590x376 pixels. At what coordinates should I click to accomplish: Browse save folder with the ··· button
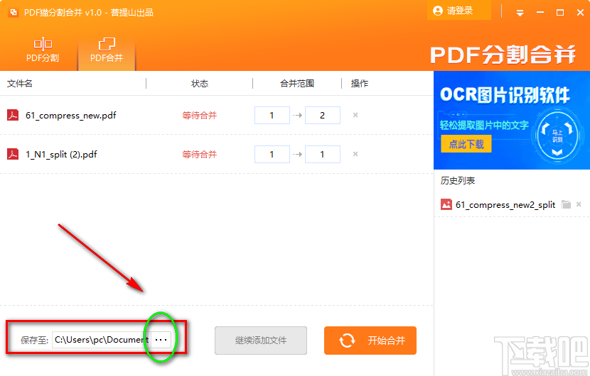point(161,340)
